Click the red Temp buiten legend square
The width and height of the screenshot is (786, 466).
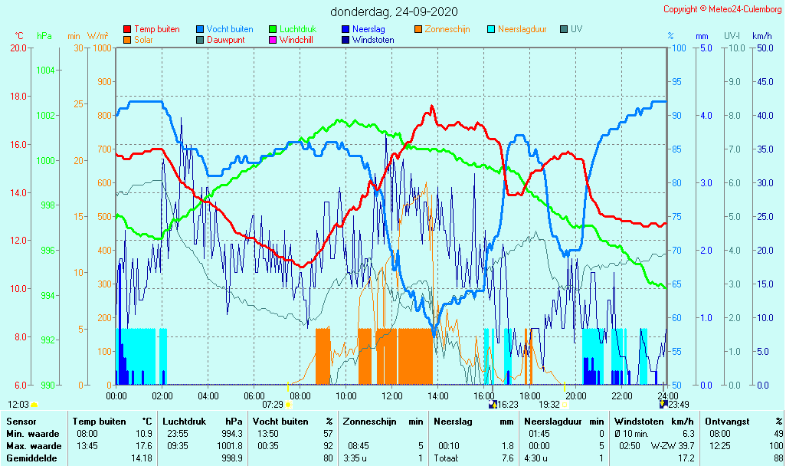[x=127, y=29]
